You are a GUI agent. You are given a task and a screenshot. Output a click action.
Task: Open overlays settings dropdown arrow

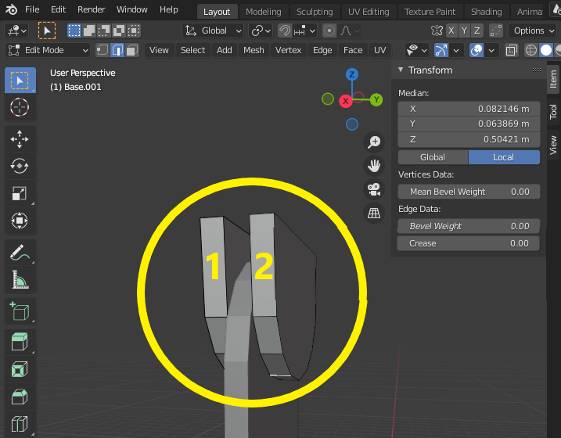click(492, 50)
